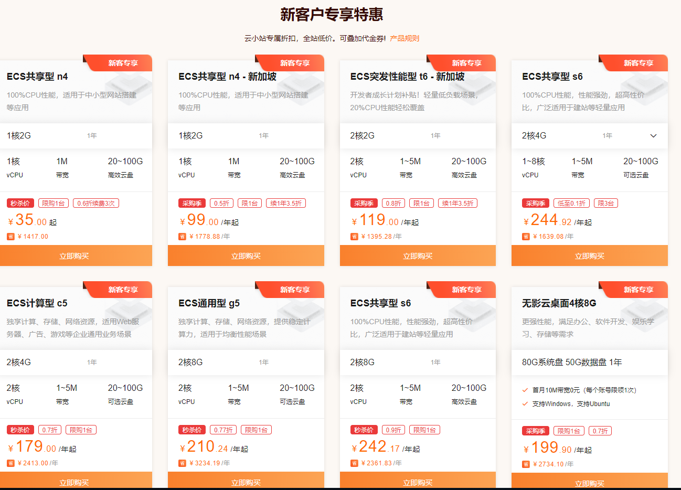This screenshot has width=681, height=490.
Task: Click the 0.8折 discount tag
Action: 393,203
